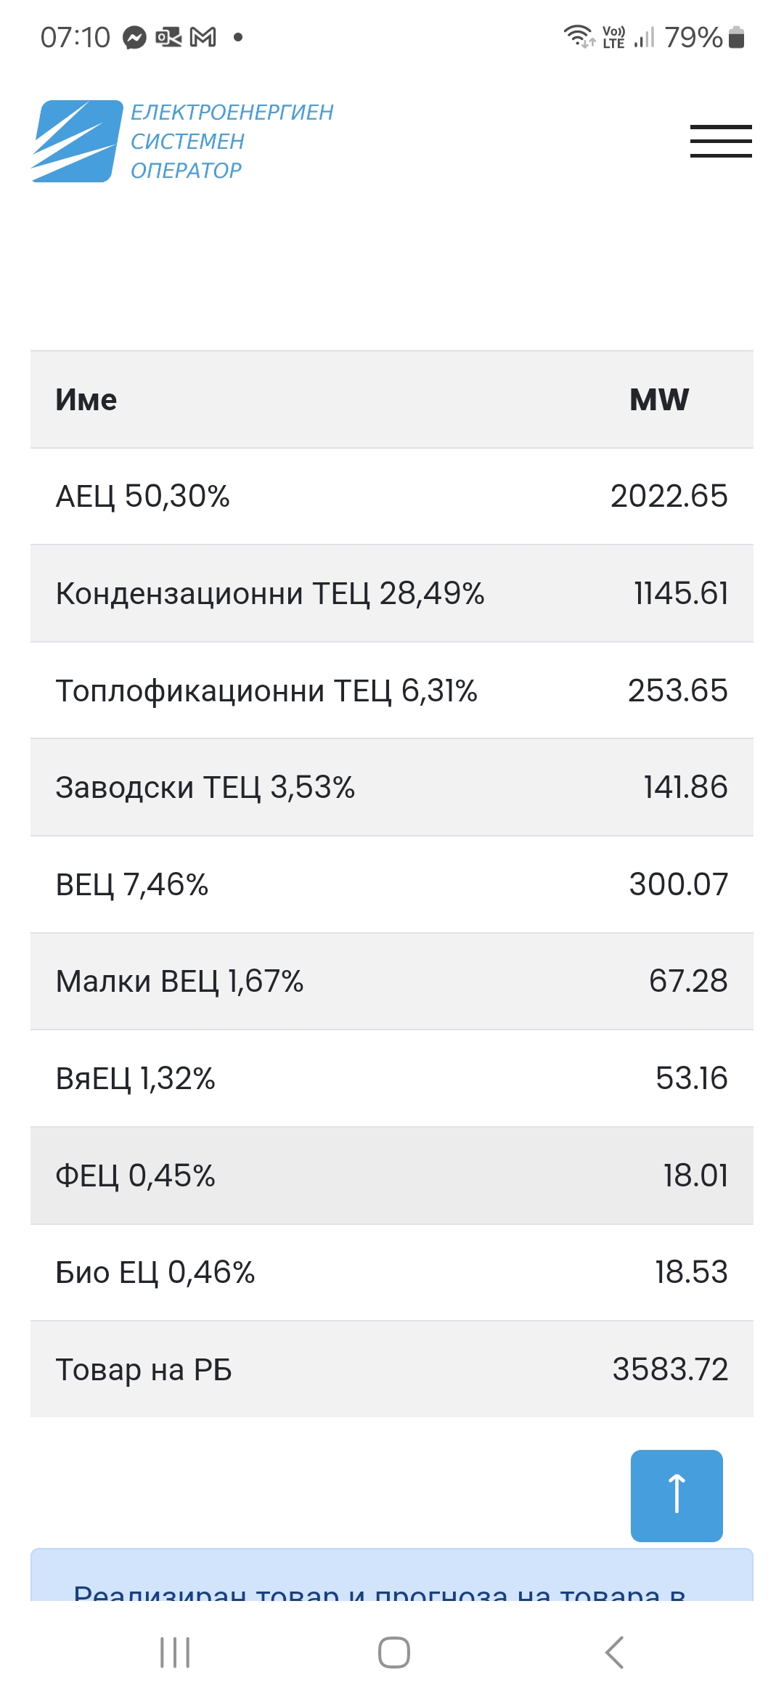The width and height of the screenshot is (784, 1699).
Task: Open Android recent apps button
Action: 175,1653
